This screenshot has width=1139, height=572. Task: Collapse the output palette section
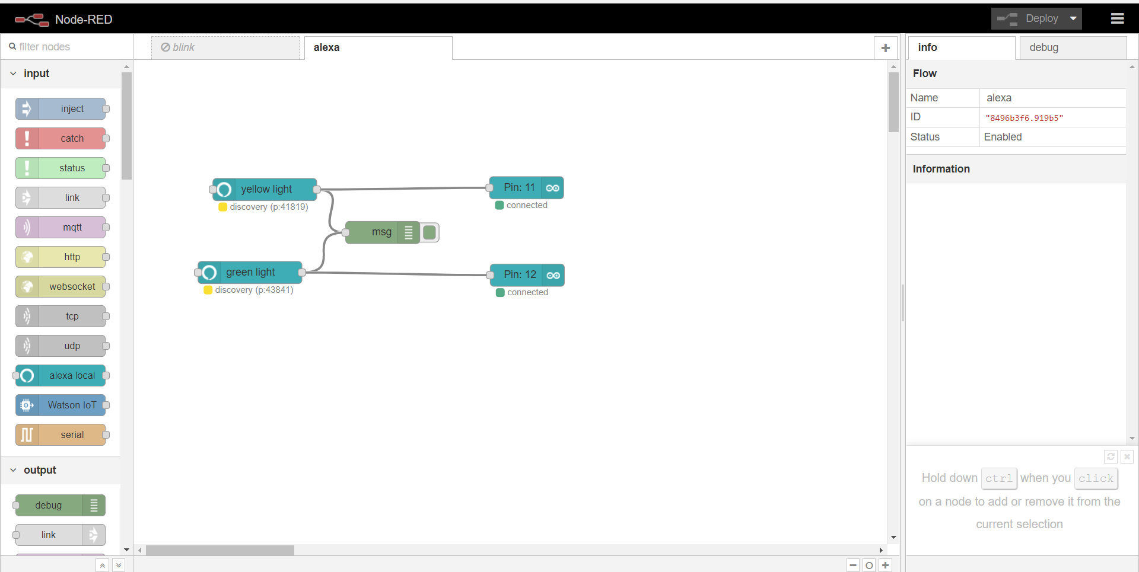[12, 469]
